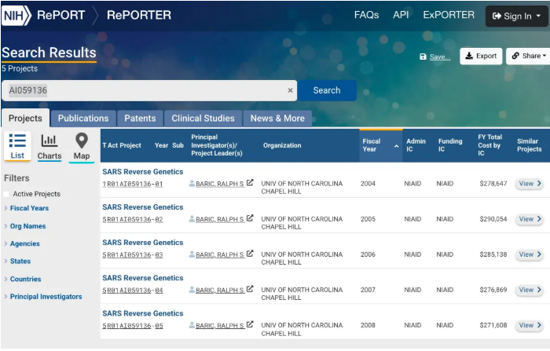Open the Clinical Studies tab

(x=203, y=119)
